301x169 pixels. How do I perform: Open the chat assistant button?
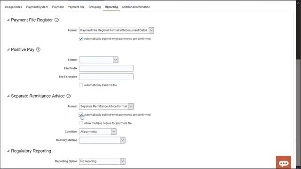tap(284, 163)
